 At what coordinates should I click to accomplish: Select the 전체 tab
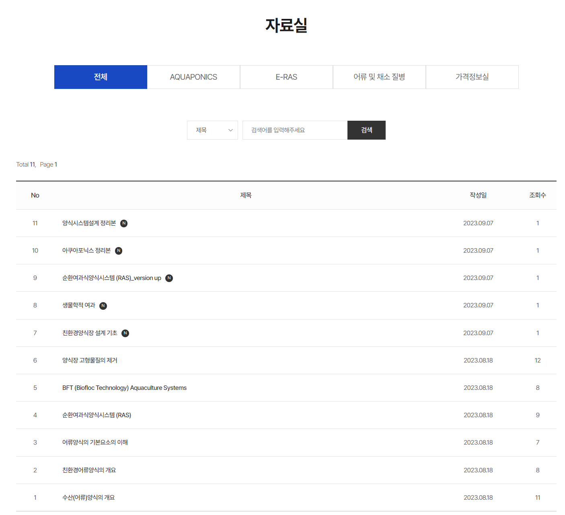click(101, 77)
